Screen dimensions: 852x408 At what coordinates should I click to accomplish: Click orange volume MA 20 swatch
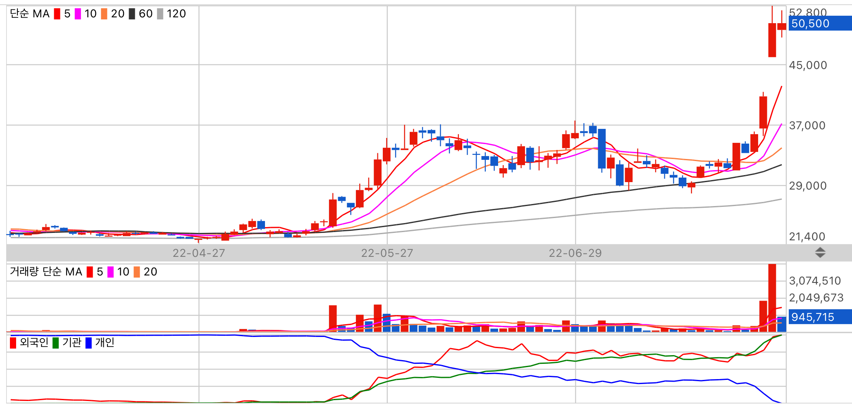tap(137, 272)
